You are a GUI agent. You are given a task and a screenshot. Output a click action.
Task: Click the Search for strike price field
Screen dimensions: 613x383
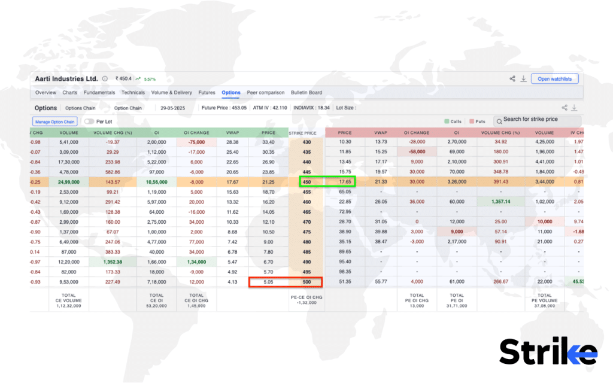pos(538,121)
